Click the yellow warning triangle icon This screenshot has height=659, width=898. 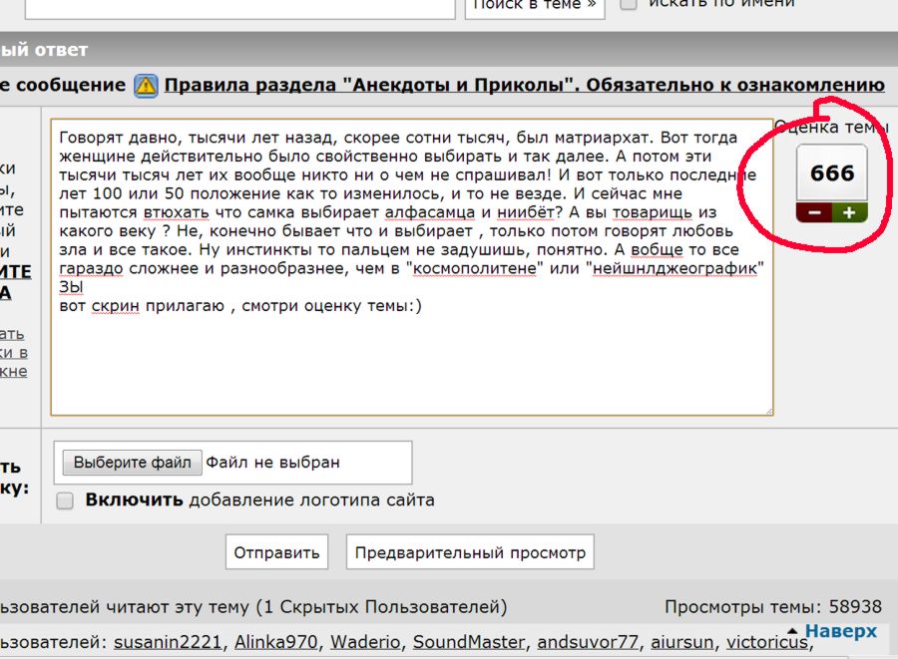tap(146, 85)
